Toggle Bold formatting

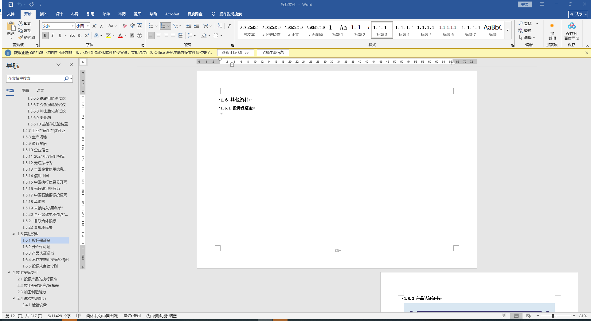[45, 35]
